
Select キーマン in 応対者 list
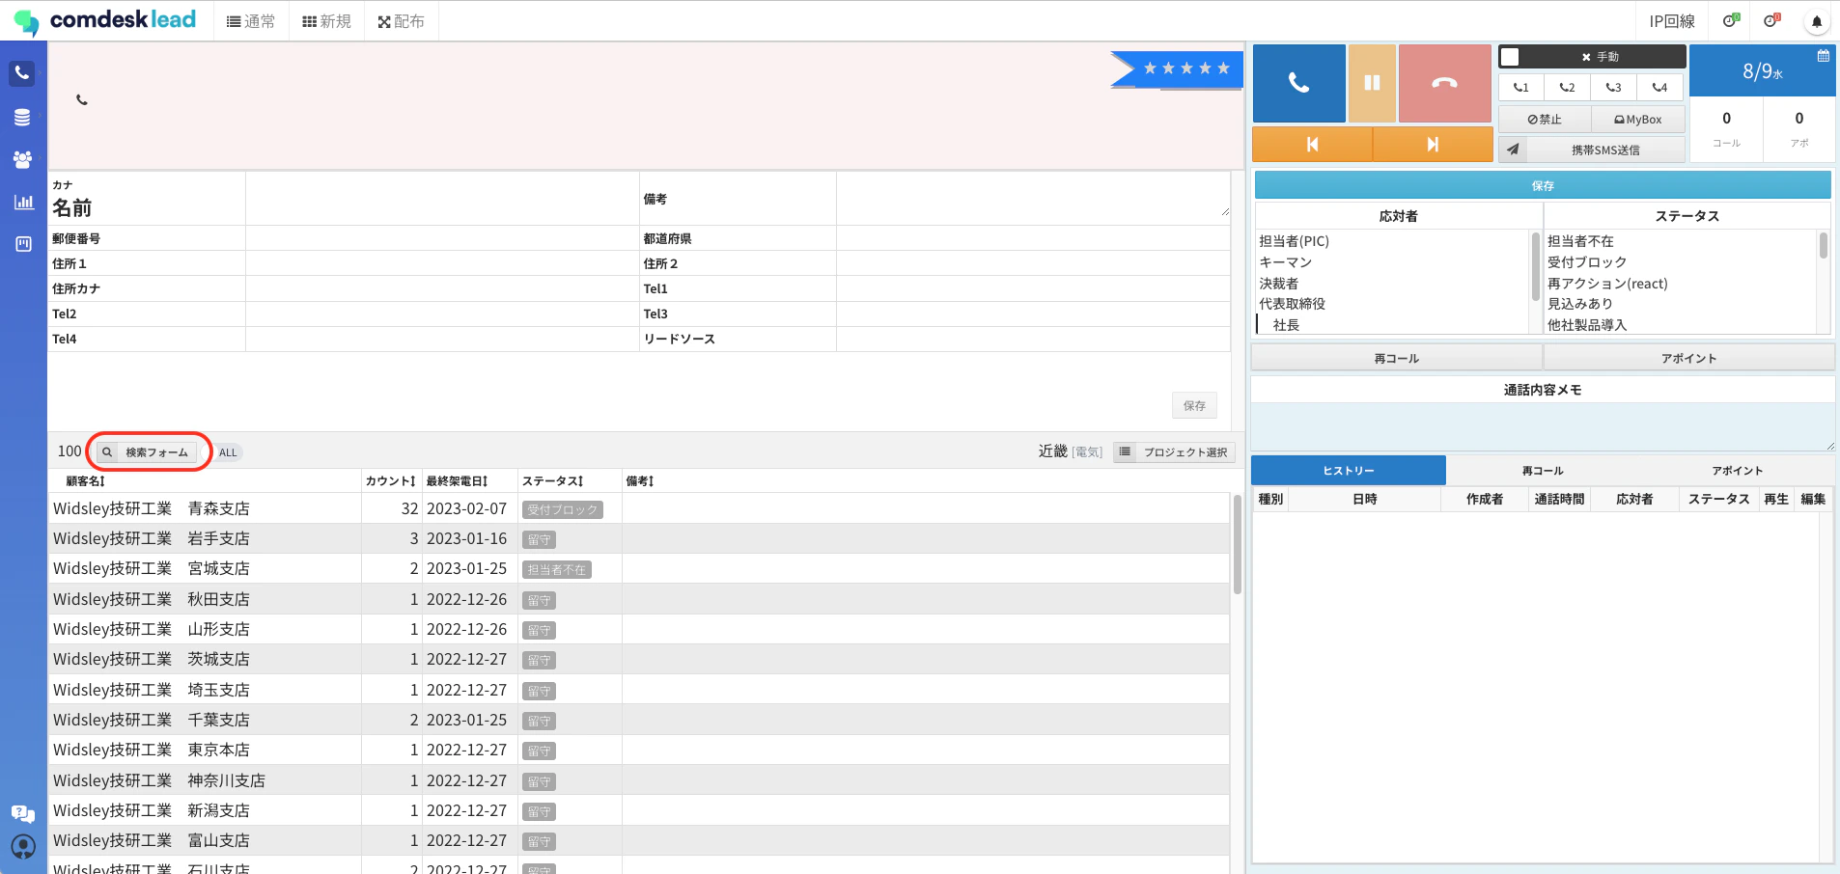click(x=1286, y=262)
